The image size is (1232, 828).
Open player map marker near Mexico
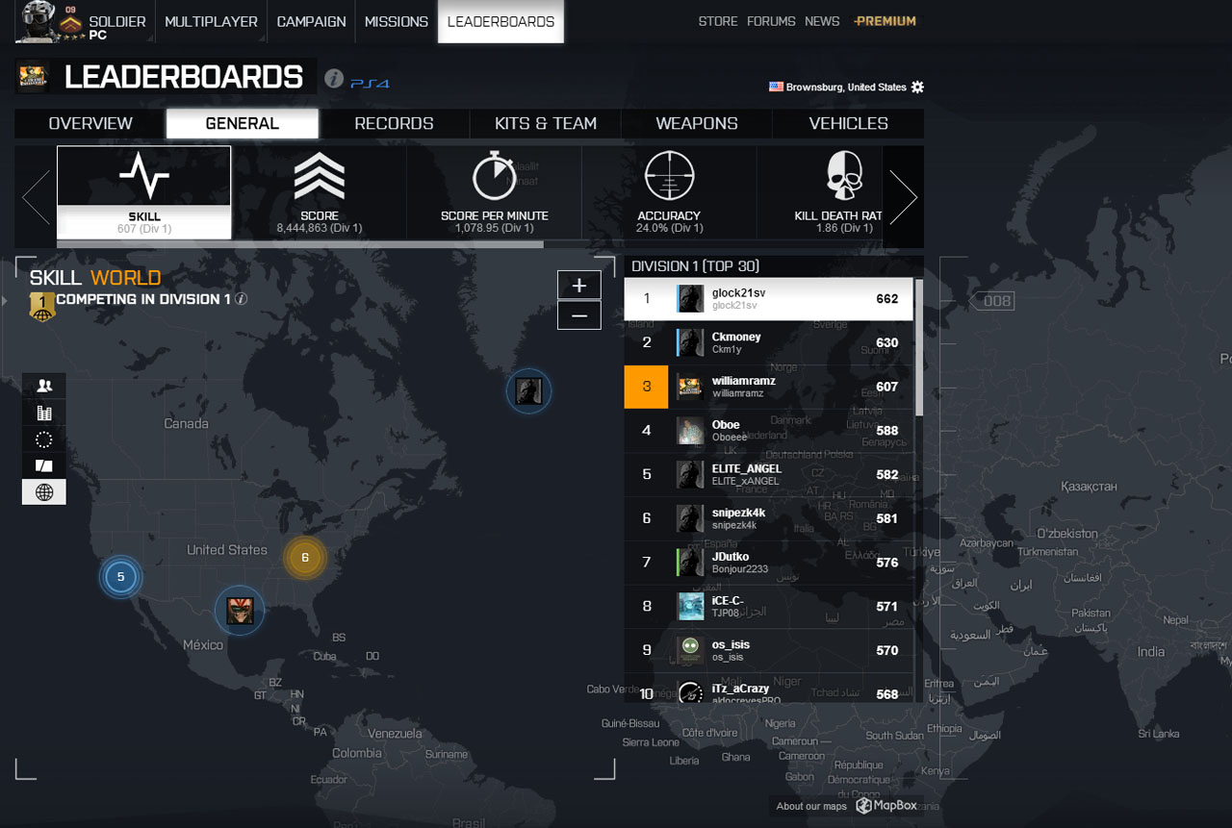240,610
